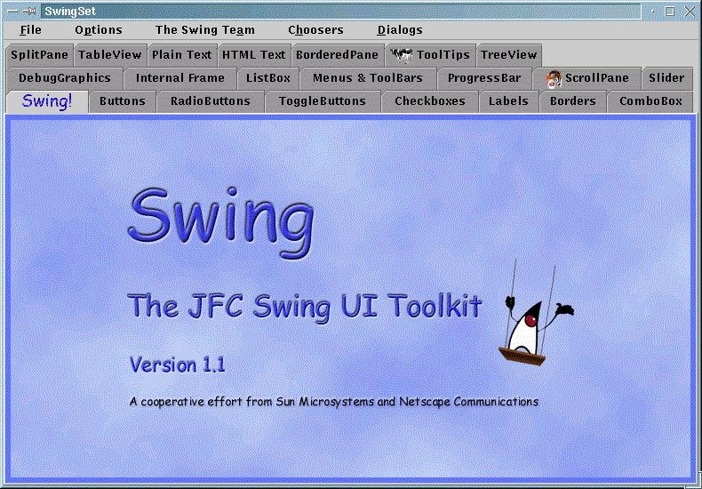This screenshot has height=489, width=702.
Task: Open the window menu icon in title bar
Action: click(x=12, y=11)
